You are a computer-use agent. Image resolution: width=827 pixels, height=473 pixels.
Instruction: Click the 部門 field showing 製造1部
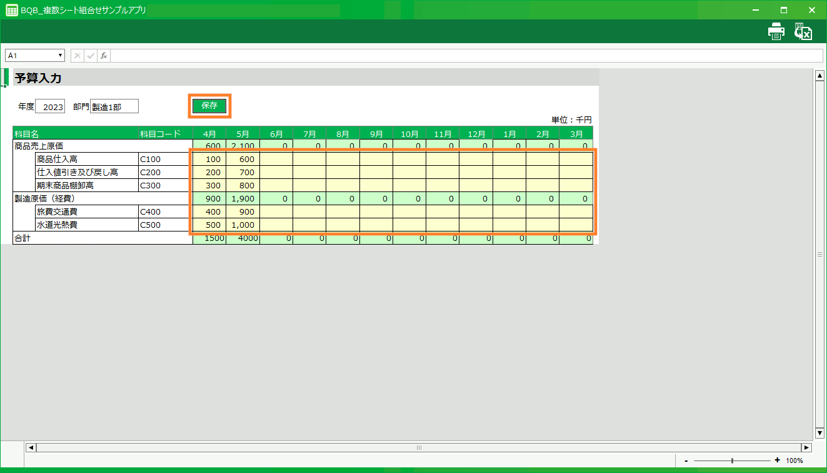point(114,107)
